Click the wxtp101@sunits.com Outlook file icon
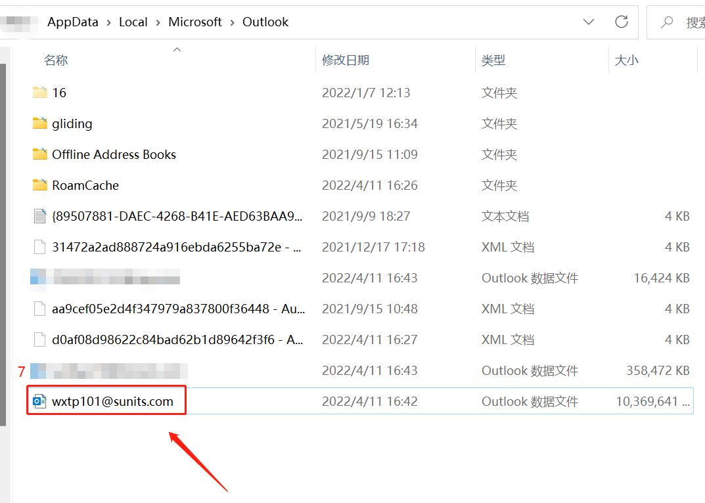The width and height of the screenshot is (705, 503). pyautogui.click(x=39, y=401)
